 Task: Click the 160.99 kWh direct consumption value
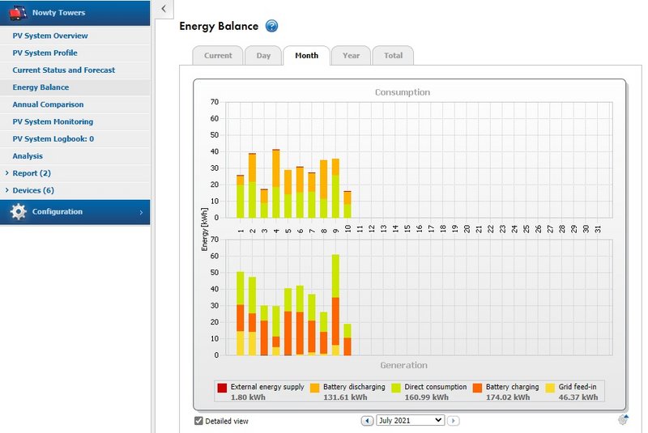427,397
